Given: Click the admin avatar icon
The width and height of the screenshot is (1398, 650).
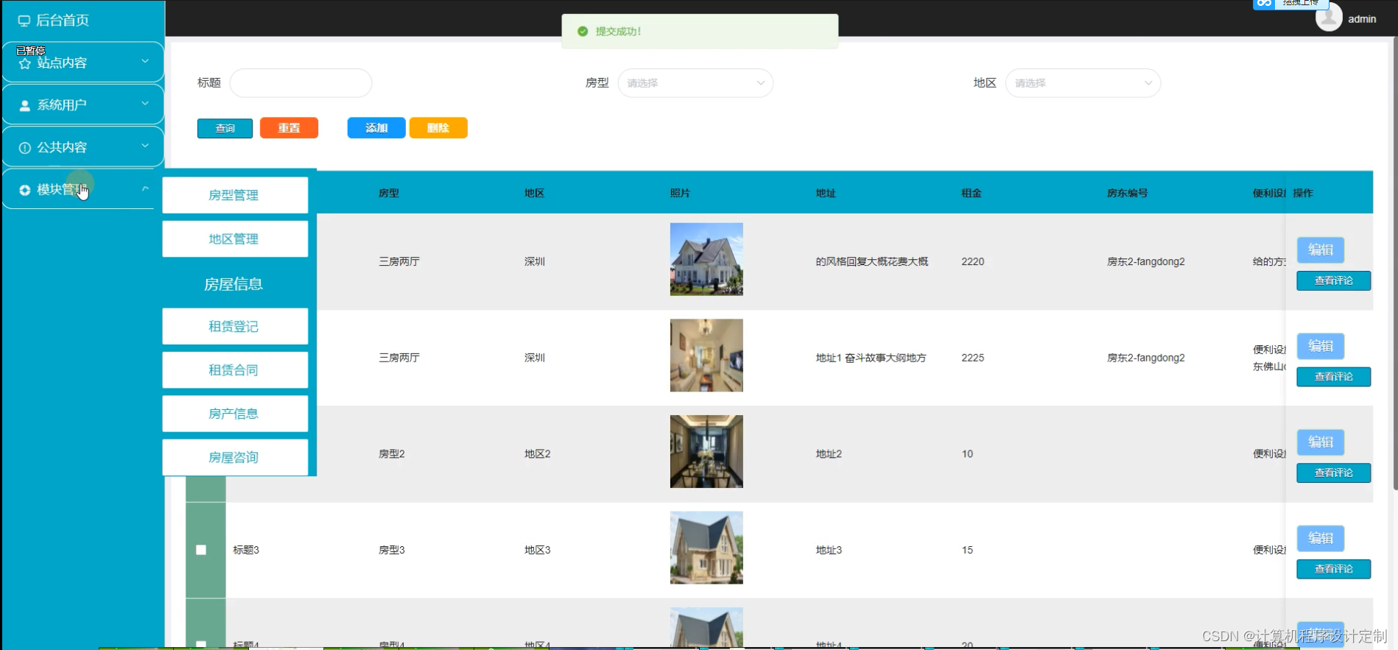Looking at the screenshot, I should 1329,17.
